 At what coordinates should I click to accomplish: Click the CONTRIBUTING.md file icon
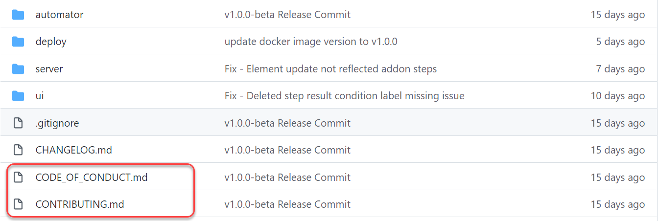pos(18,204)
